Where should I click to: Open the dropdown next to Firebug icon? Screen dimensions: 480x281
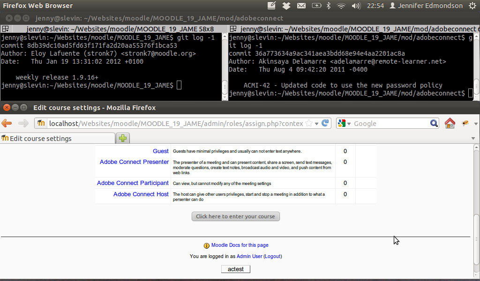tap(476, 124)
